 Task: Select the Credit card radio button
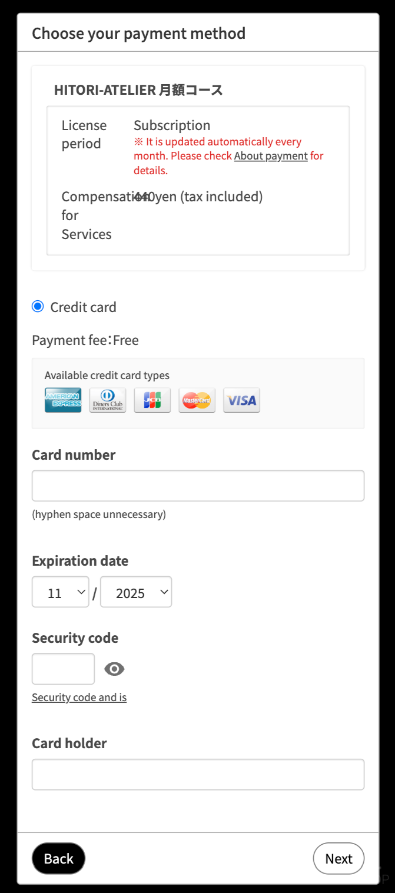coord(38,307)
